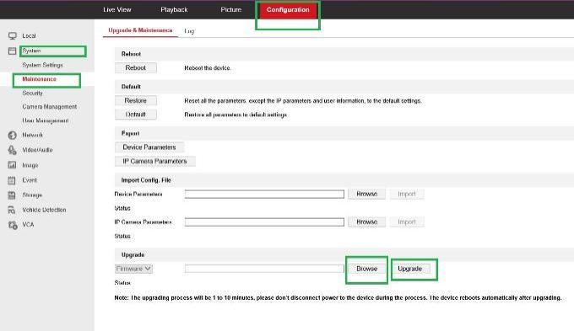
Task: Export IP Camera Parameters
Action: (x=154, y=161)
